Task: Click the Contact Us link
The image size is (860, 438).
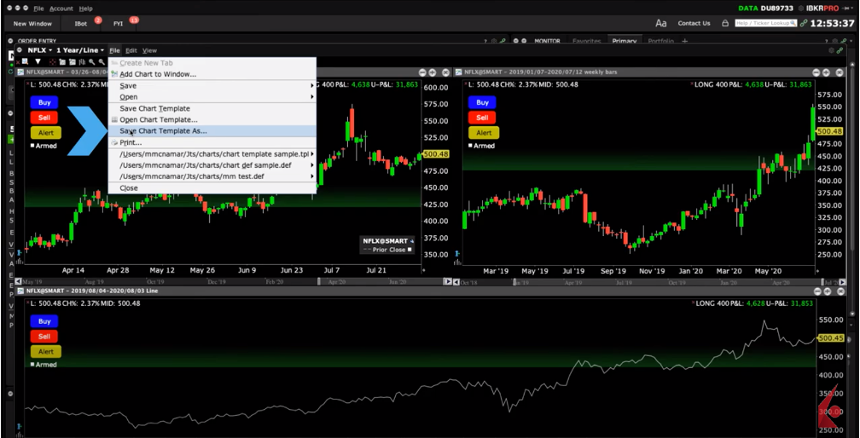Action: coord(694,23)
